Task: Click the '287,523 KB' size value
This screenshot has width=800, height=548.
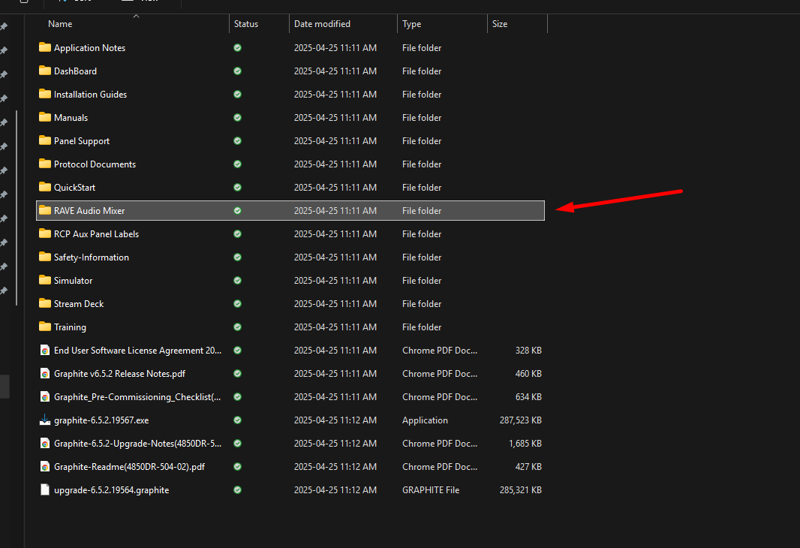Action: coord(520,420)
